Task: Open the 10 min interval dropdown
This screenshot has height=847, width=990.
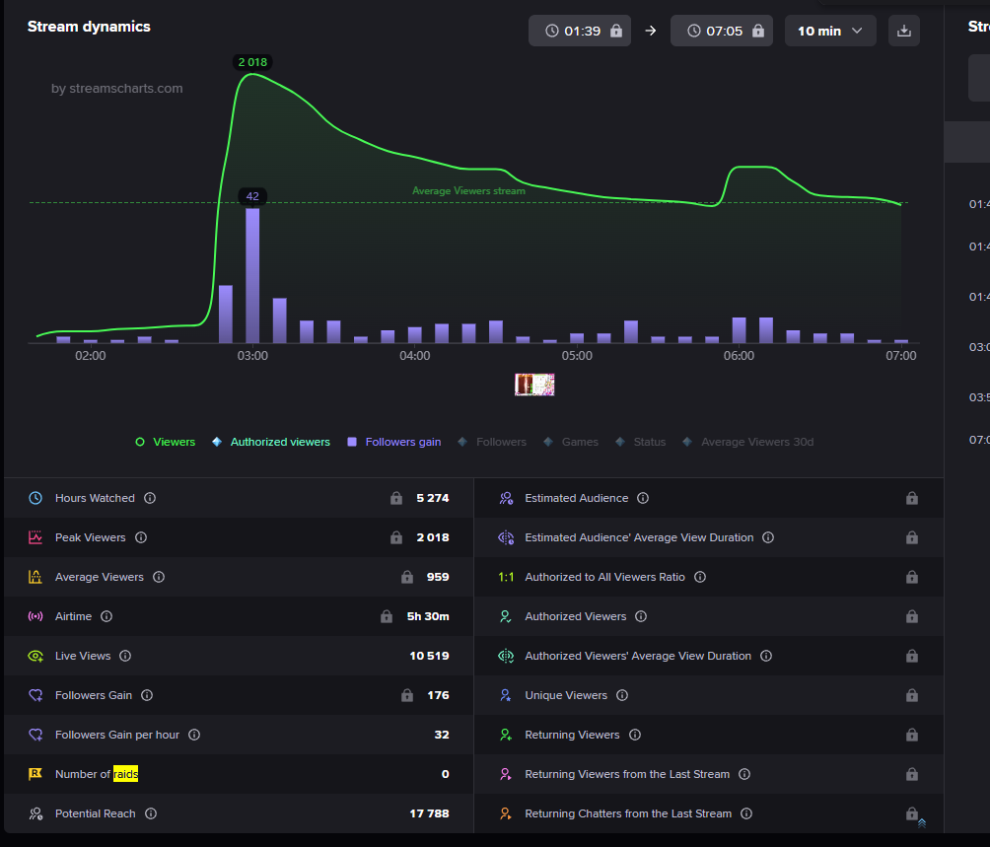Action: pos(829,31)
